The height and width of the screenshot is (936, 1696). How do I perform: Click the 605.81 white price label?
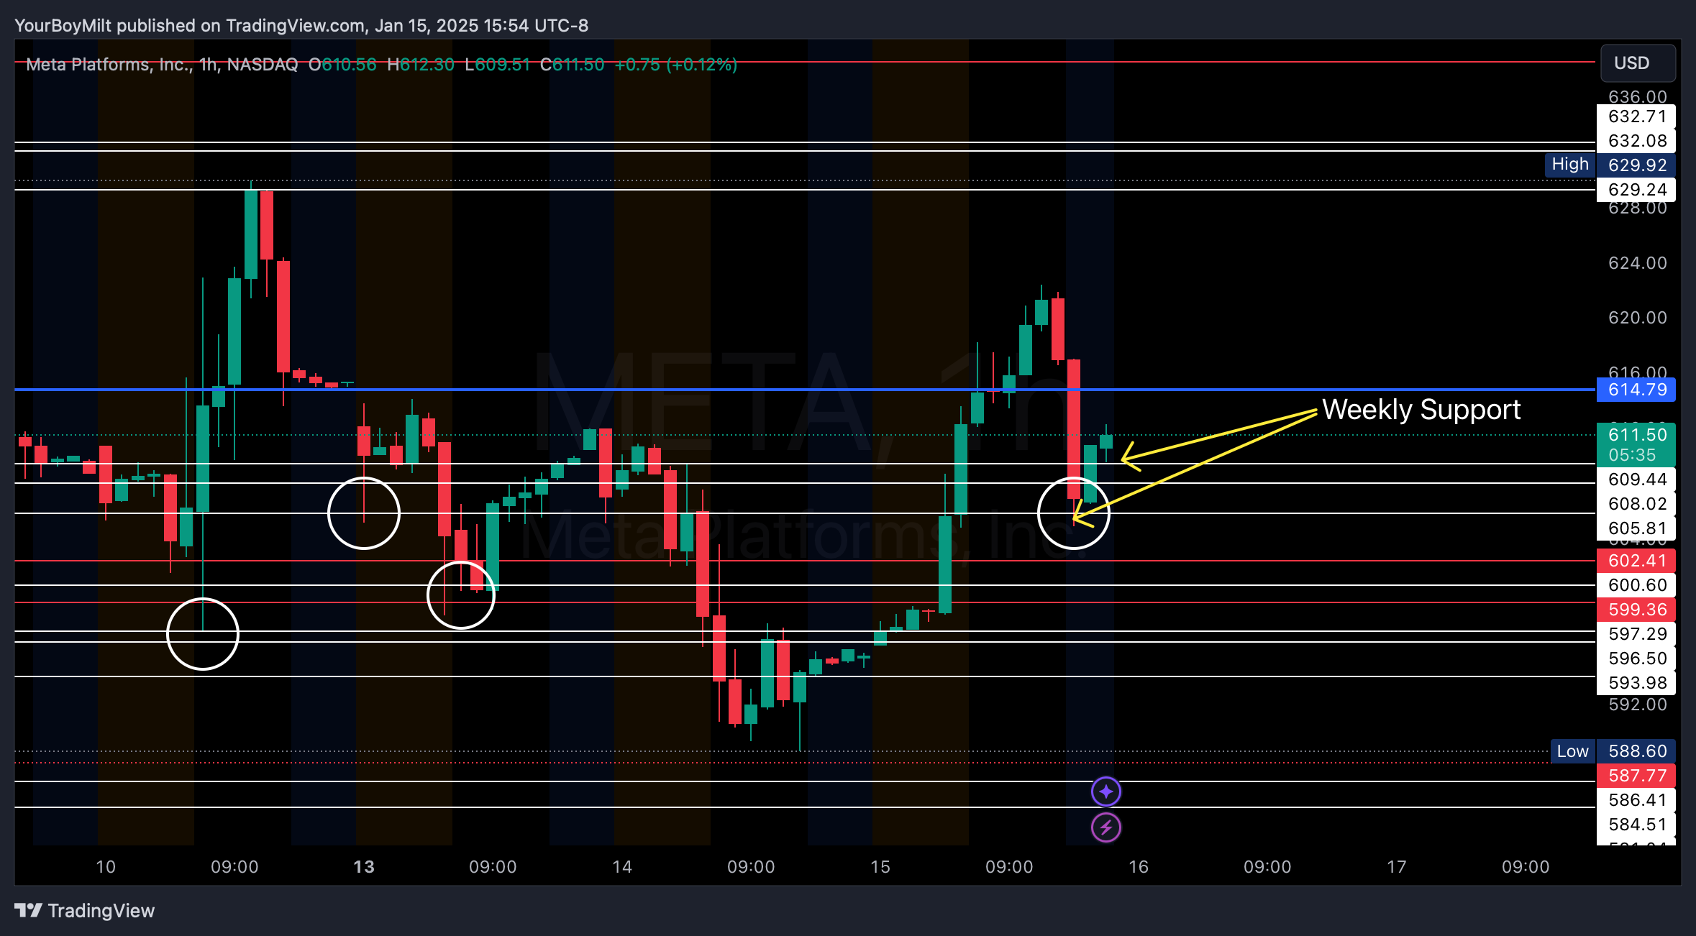point(1636,528)
